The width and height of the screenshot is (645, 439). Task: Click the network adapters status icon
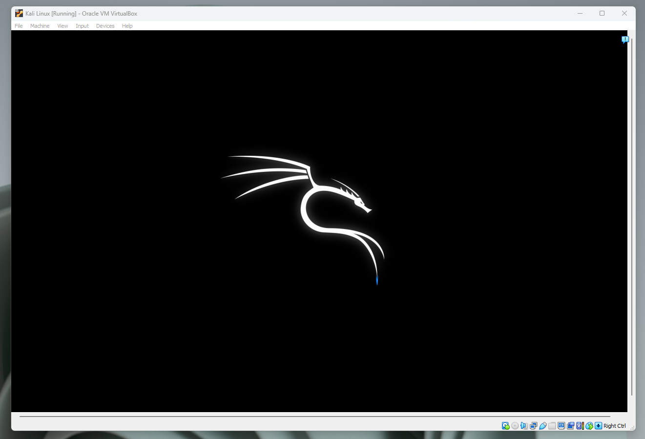click(533, 426)
